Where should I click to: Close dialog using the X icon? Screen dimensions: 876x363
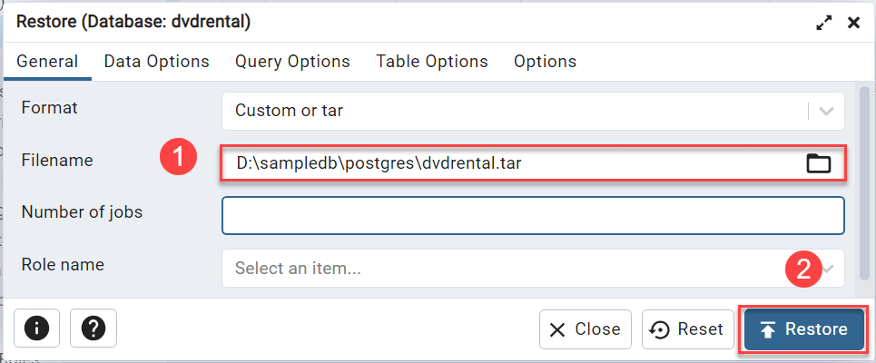pyautogui.click(x=853, y=24)
